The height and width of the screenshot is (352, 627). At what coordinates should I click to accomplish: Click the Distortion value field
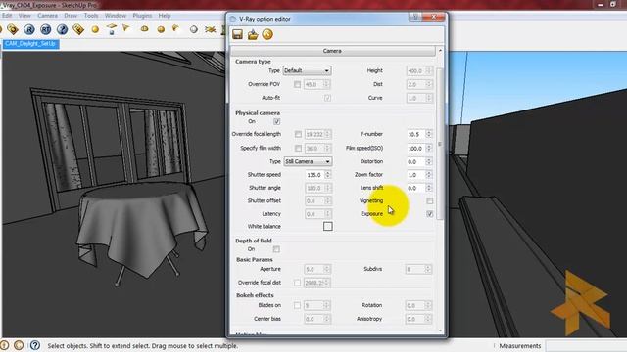pos(416,161)
